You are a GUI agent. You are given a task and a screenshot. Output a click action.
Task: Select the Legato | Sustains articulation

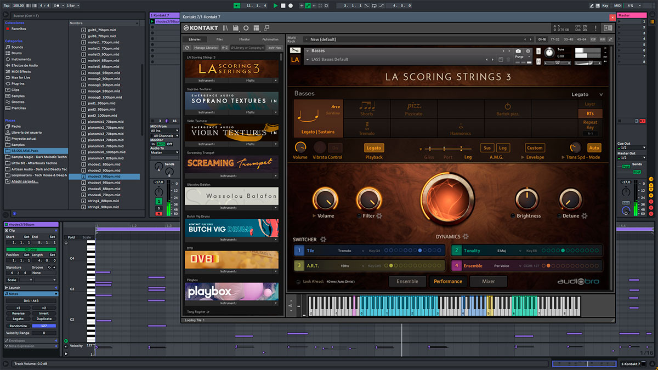click(319, 118)
